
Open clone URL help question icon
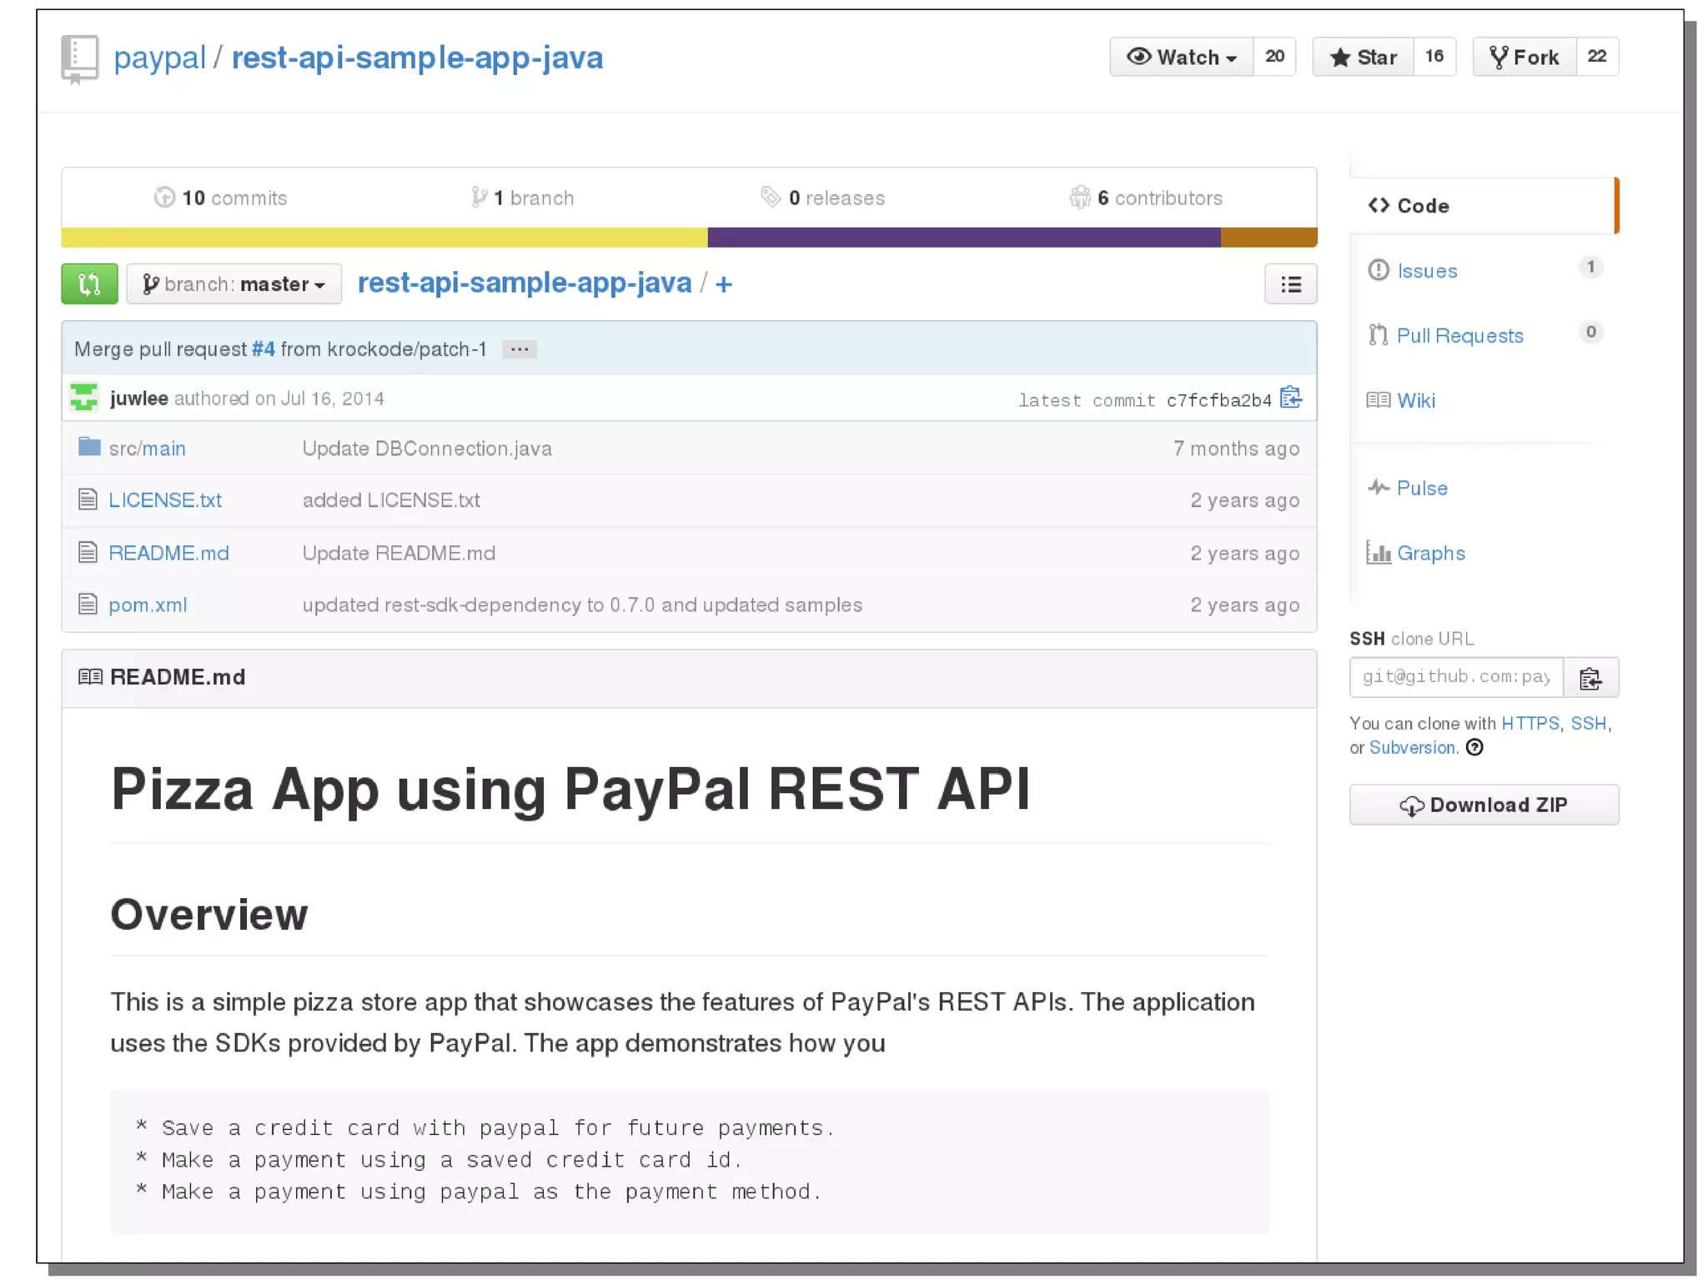(1474, 747)
